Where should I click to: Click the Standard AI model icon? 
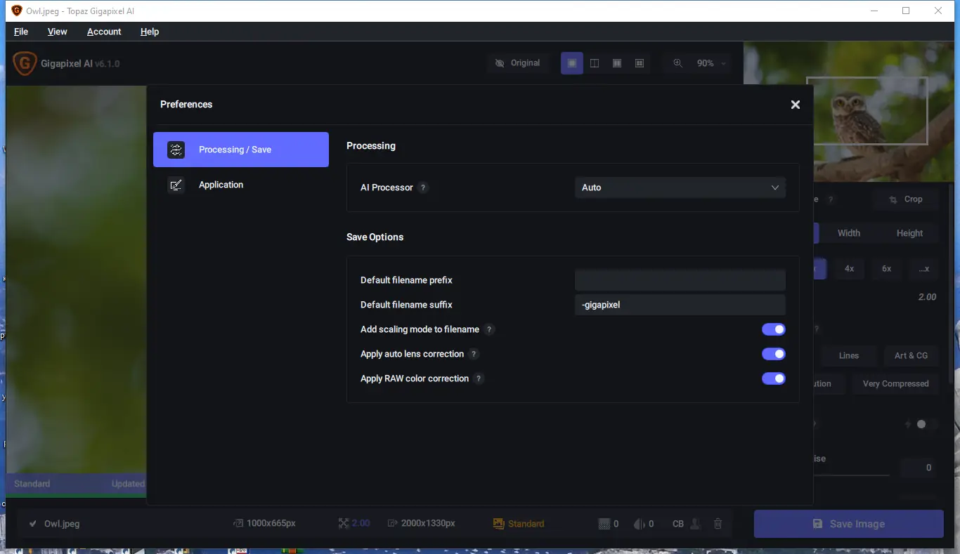(x=499, y=524)
